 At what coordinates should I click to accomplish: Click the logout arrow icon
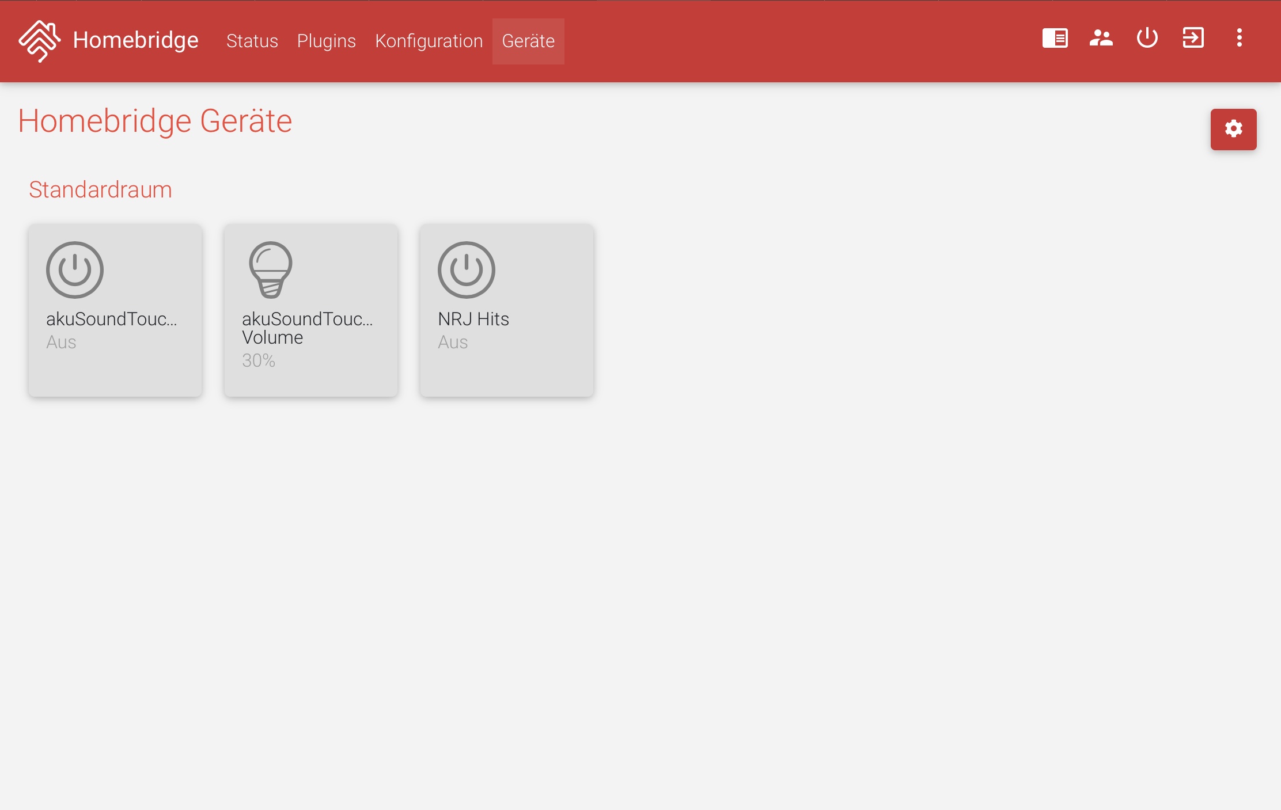1193,39
